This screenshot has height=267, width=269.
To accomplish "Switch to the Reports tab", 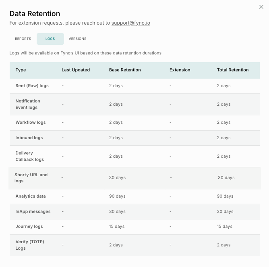I will click(23, 39).
